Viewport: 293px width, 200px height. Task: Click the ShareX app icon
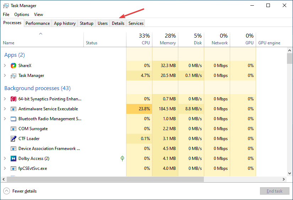pyautogui.click(x=13, y=66)
